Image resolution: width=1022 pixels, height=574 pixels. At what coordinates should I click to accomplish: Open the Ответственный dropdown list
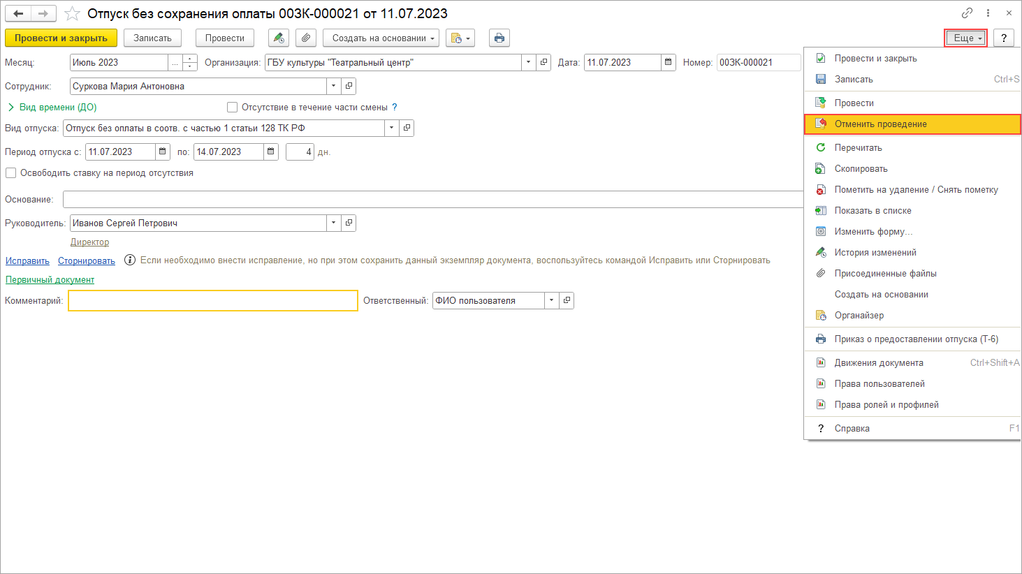click(x=551, y=300)
